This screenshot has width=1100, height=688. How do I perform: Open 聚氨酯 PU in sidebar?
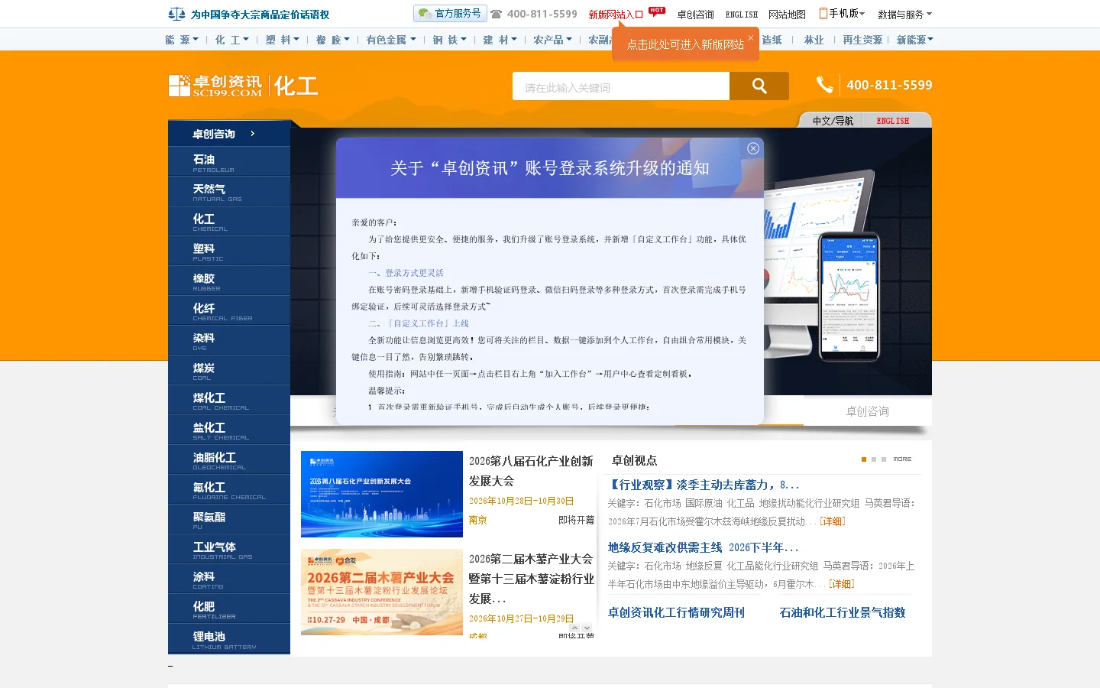(x=229, y=519)
